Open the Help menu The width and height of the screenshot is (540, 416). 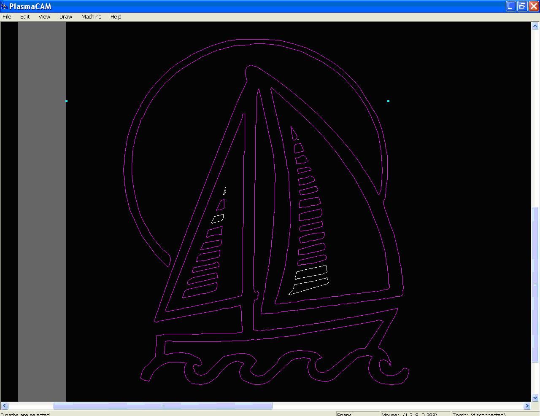pos(116,16)
